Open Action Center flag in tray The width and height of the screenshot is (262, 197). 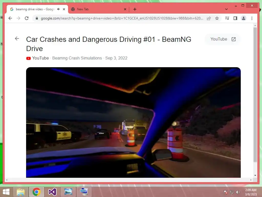pyautogui.click(x=225, y=192)
